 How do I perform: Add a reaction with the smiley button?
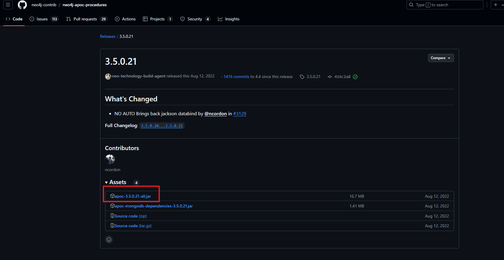tap(109, 240)
